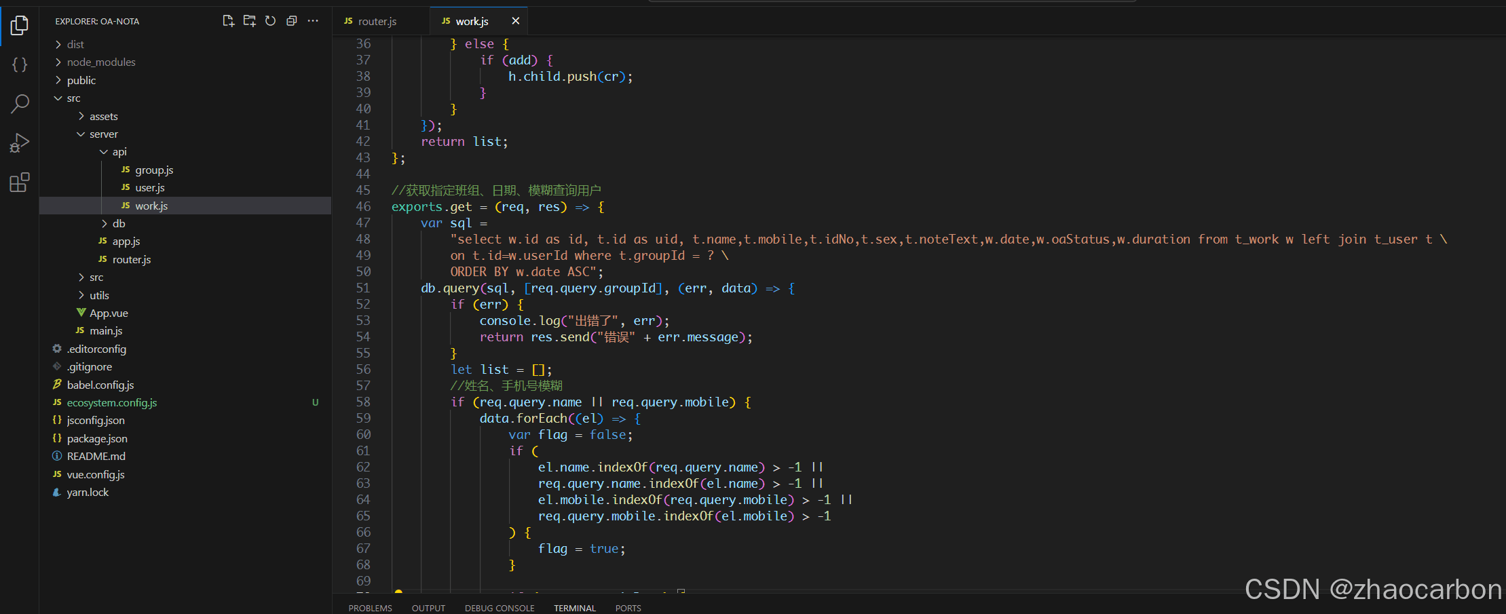Open package.json in the Explorer
This screenshot has height=614, width=1506.
coord(96,439)
